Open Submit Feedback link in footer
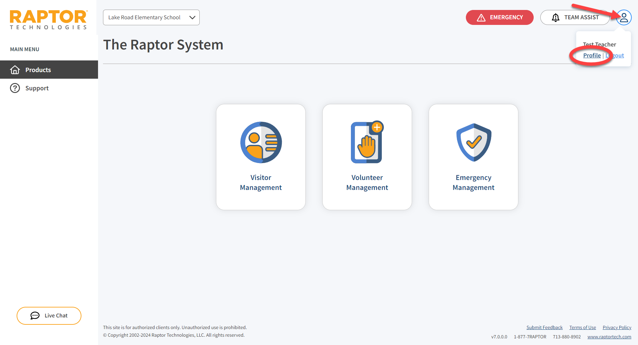 544,327
